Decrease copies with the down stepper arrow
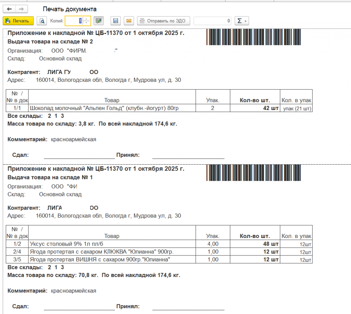 [x=86, y=23]
